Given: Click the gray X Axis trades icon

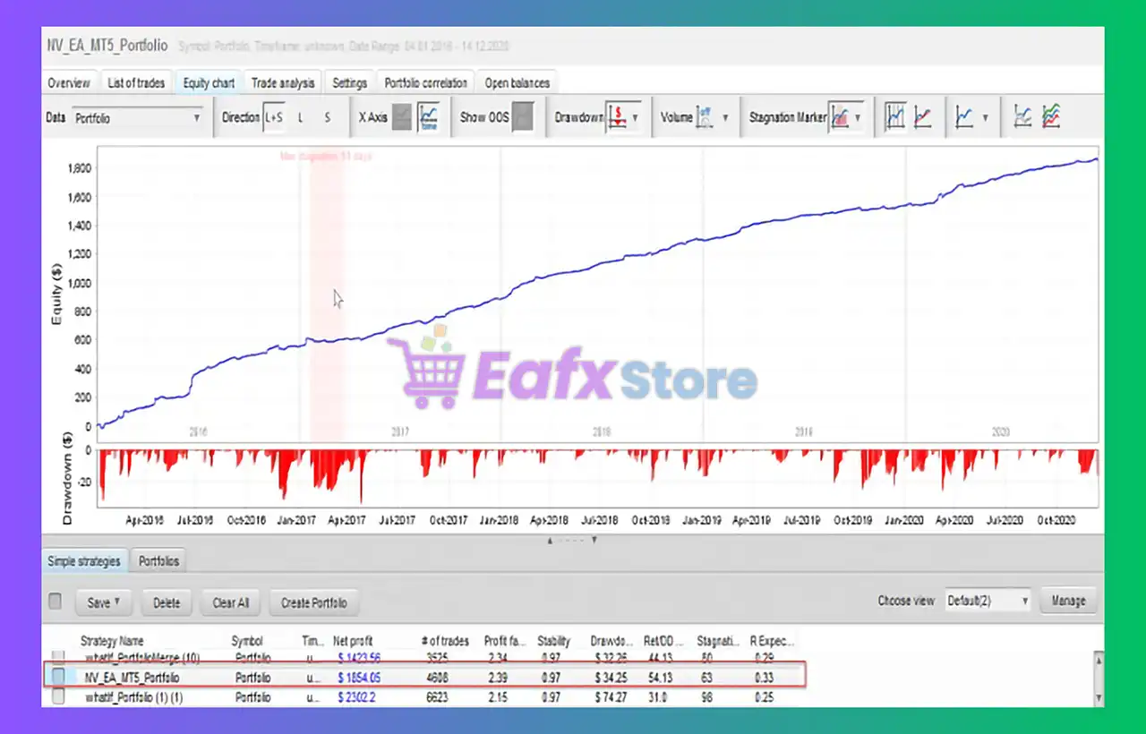Looking at the screenshot, I should point(403,117).
